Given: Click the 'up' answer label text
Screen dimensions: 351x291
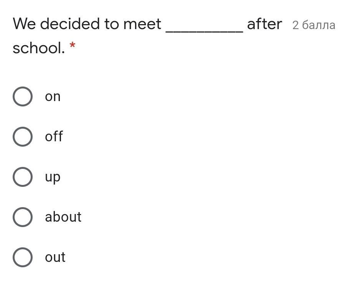Looking at the screenshot, I should (53, 177).
